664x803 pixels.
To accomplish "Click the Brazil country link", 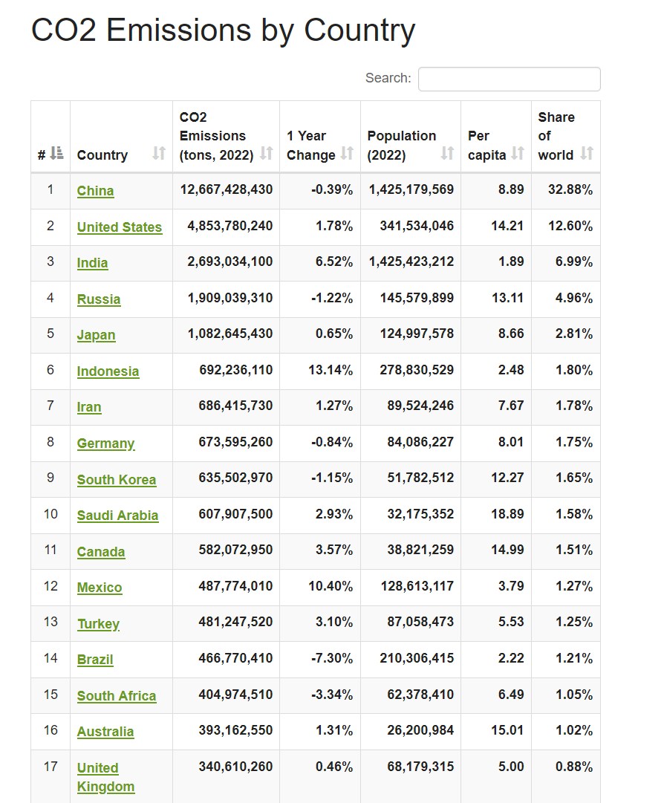I will (95, 660).
